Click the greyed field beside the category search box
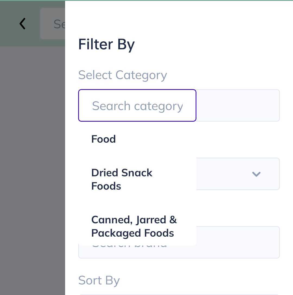293x295 pixels. 239,105
